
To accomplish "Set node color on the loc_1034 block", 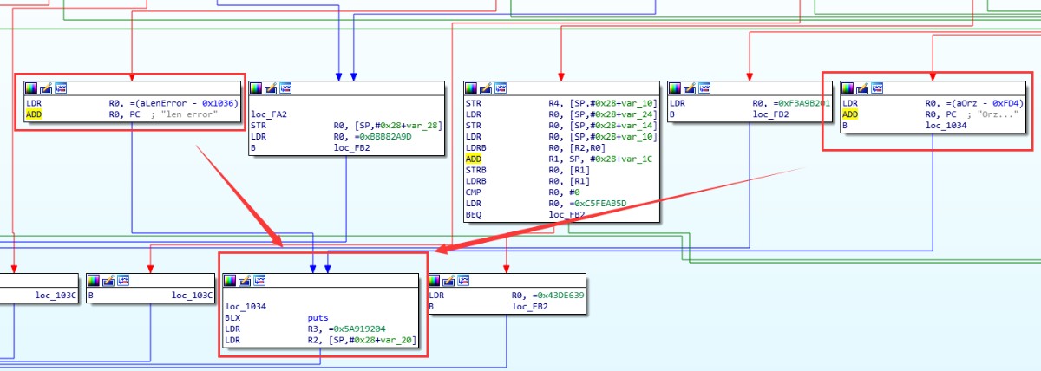I will point(231,281).
